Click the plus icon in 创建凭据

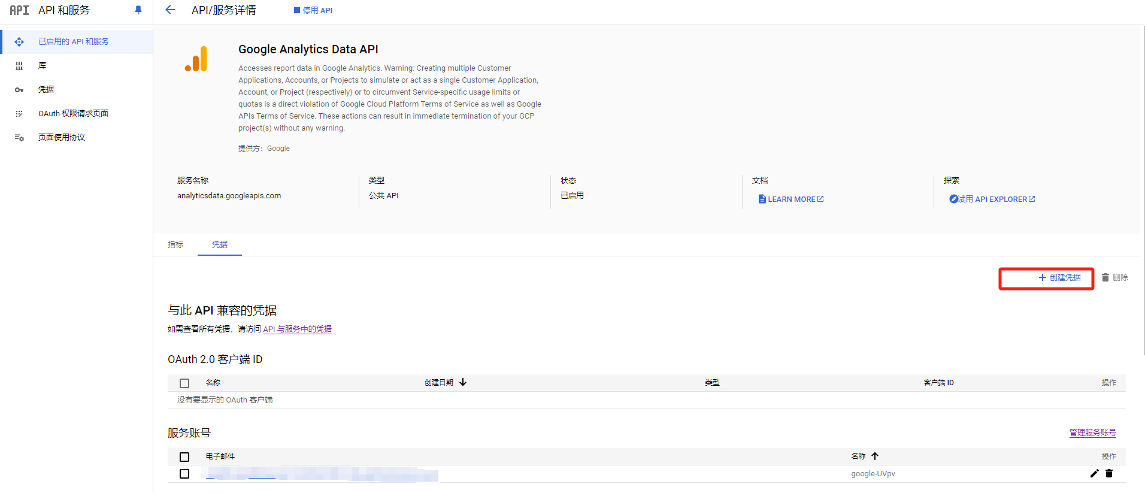1043,277
